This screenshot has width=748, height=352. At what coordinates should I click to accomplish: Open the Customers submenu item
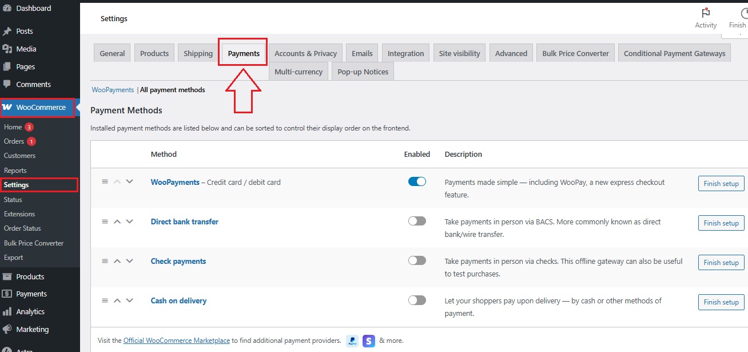point(19,156)
